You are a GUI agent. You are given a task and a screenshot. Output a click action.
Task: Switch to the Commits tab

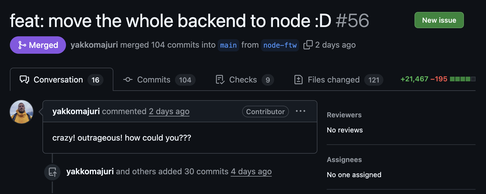tap(153, 80)
